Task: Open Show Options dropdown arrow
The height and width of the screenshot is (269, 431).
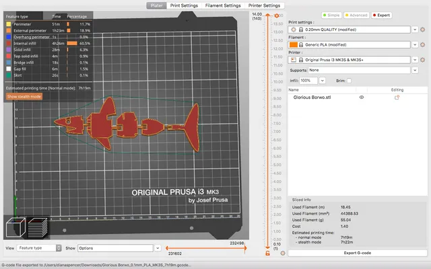Action: coord(158,248)
